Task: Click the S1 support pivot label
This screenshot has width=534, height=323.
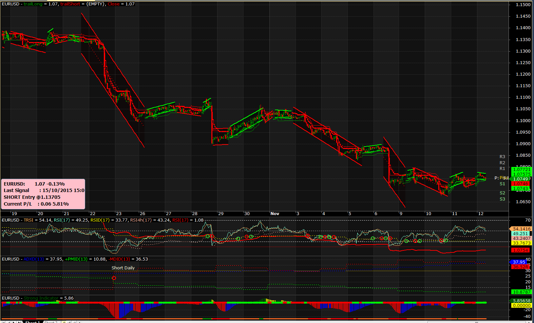Action: coord(502,184)
